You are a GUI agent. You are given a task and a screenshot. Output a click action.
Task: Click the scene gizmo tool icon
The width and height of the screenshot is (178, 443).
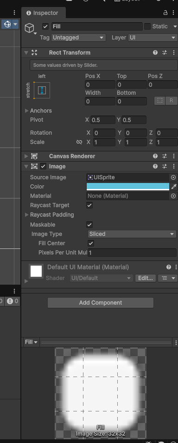[x=7, y=24]
